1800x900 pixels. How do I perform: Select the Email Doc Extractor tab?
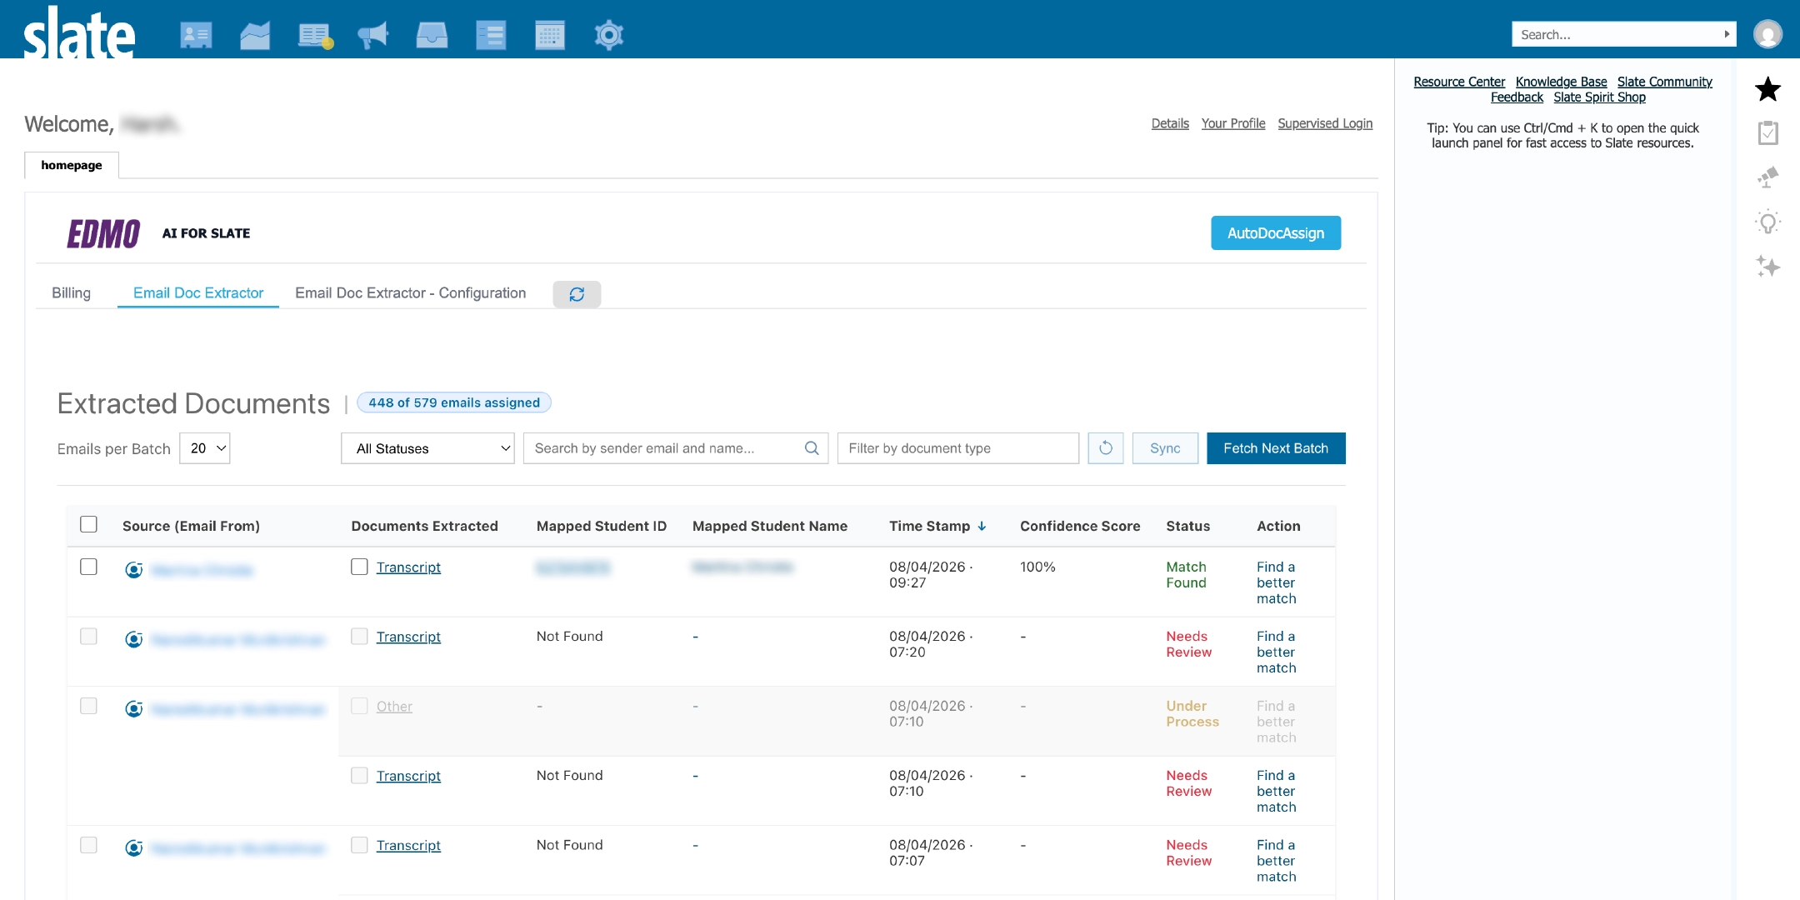click(198, 293)
